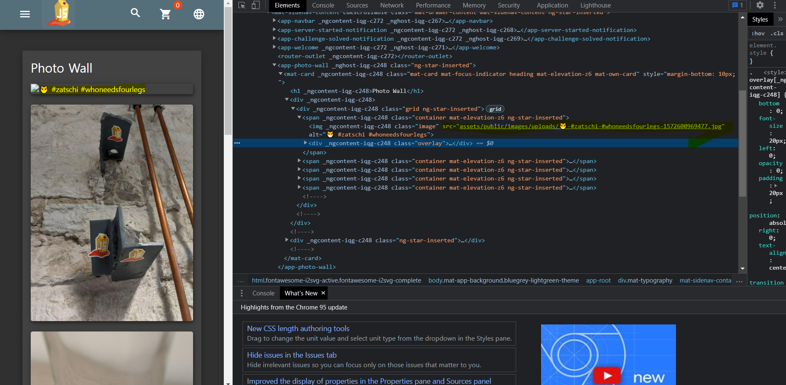Image resolution: width=786 pixels, height=385 pixels.
Task: Collapse the mat-card node
Action: 280,73
